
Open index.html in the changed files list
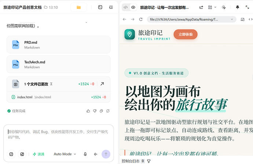[59, 97]
